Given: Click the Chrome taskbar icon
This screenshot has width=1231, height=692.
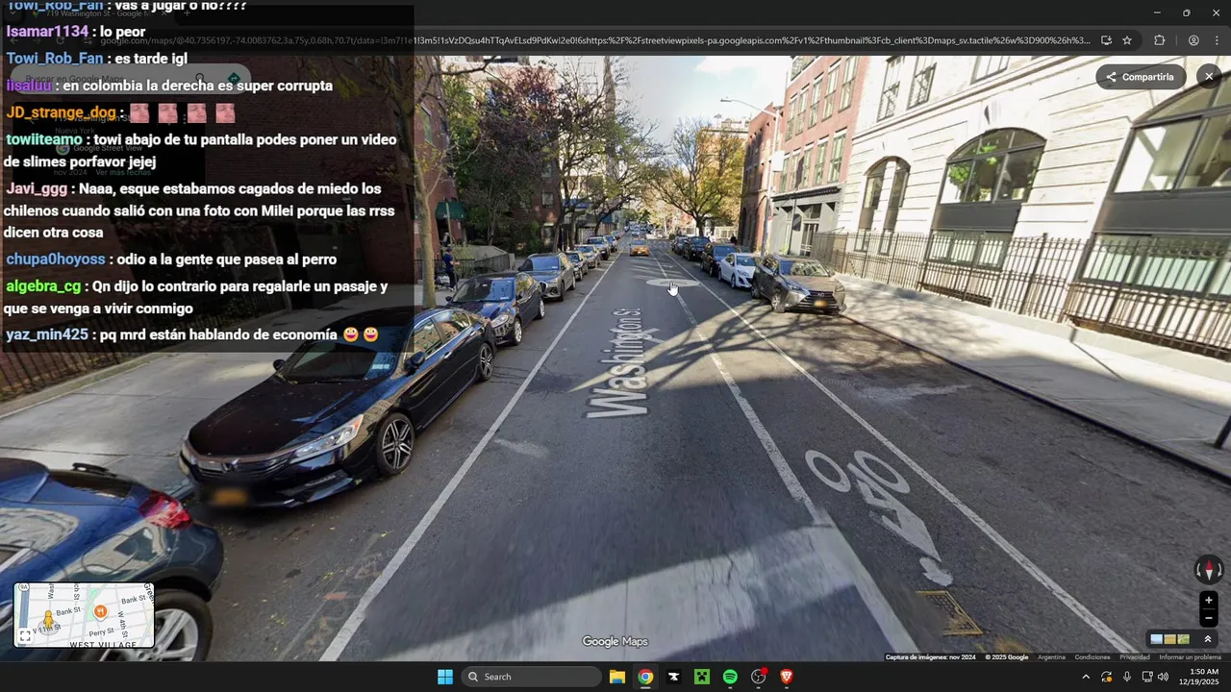Looking at the screenshot, I should (x=645, y=677).
